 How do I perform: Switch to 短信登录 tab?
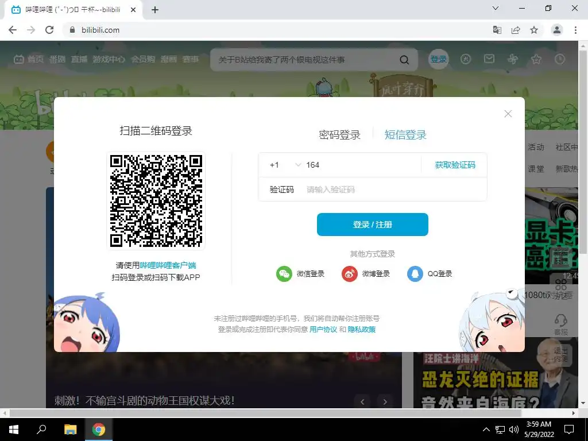(405, 134)
